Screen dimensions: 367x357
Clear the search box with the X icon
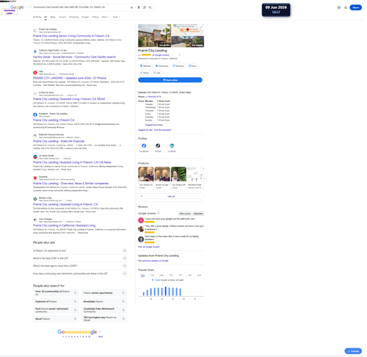[131, 7]
